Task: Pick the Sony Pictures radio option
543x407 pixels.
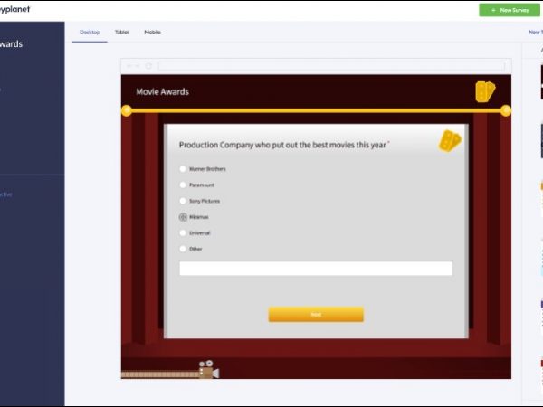Action: pyautogui.click(x=183, y=201)
